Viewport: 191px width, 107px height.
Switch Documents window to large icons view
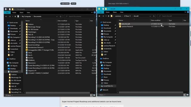(94, 95)
